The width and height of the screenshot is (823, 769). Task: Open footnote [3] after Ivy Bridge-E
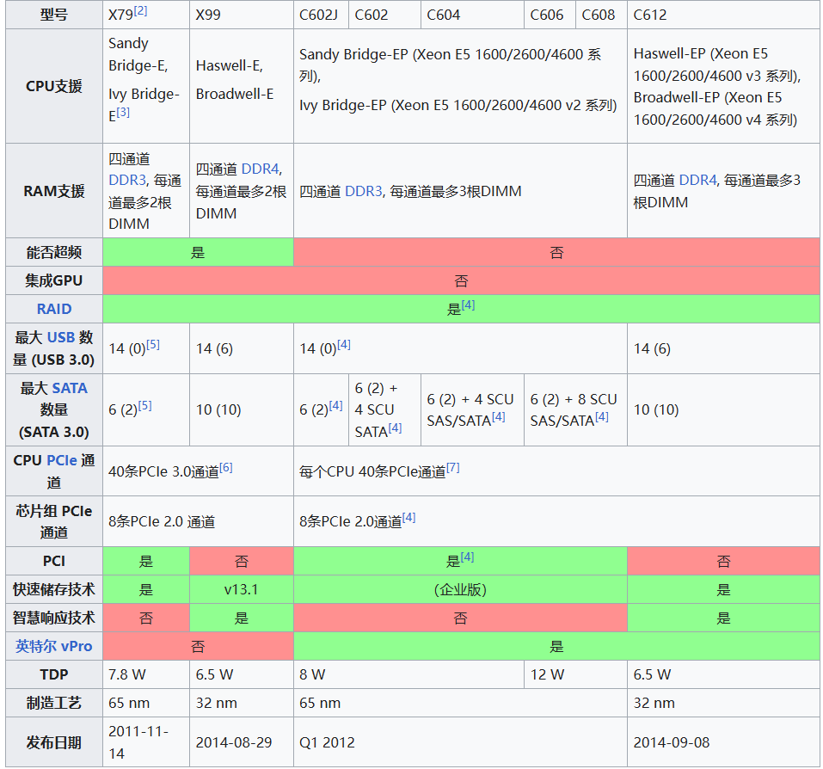123,112
